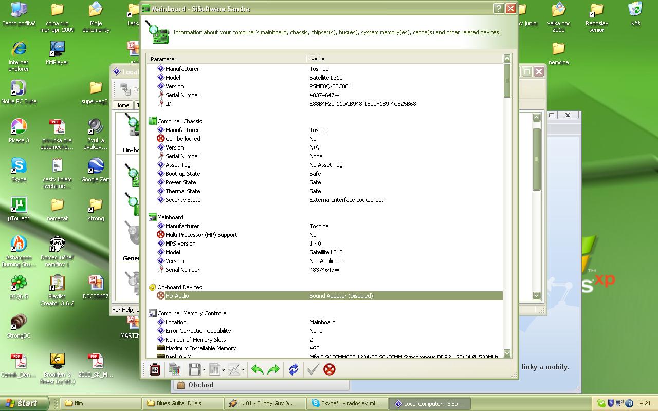
Task: Click the red X cancel icon in the toolbar
Action: (330, 369)
